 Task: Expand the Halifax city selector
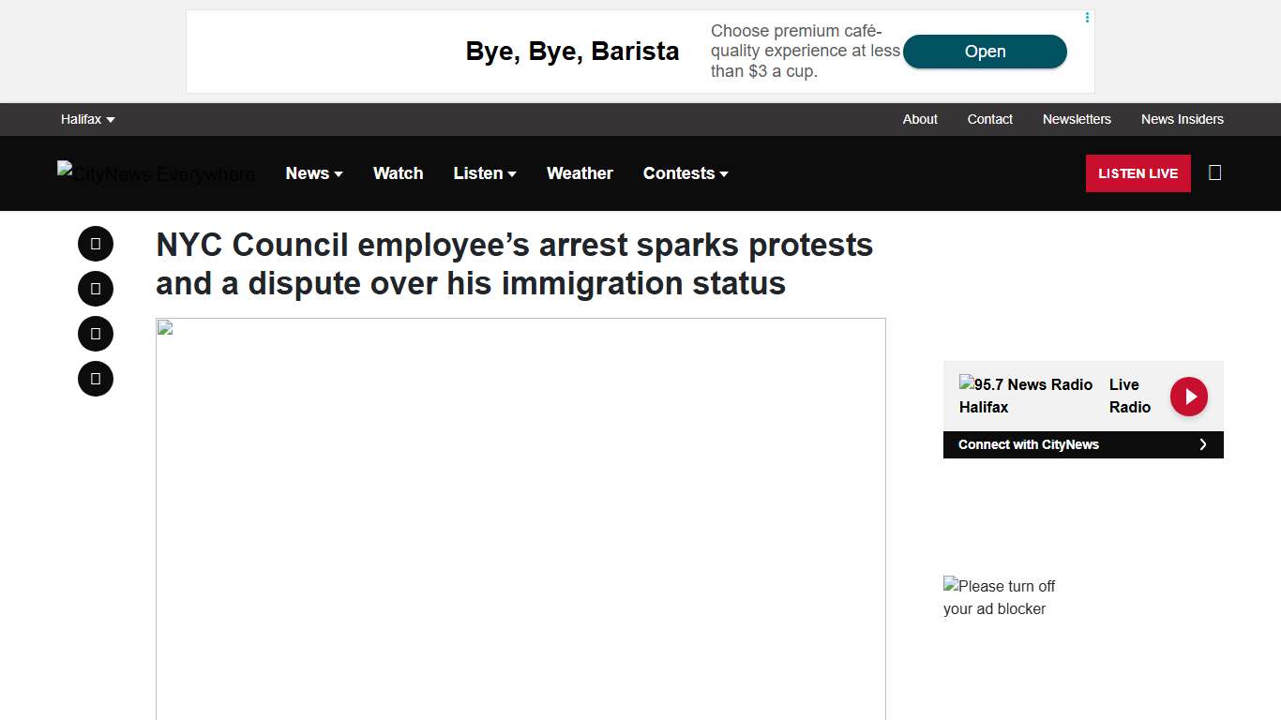tap(87, 119)
